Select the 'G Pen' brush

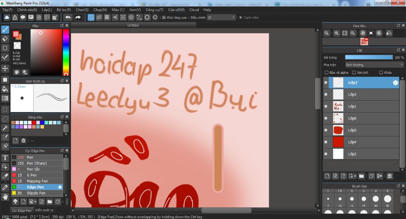tap(37, 175)
